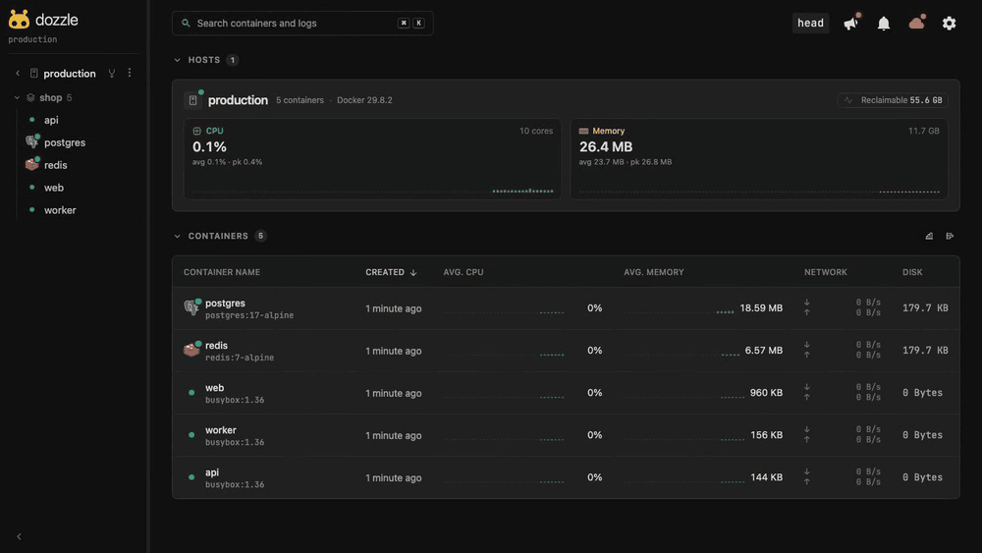Click the head version button

[x=810, y=24]
